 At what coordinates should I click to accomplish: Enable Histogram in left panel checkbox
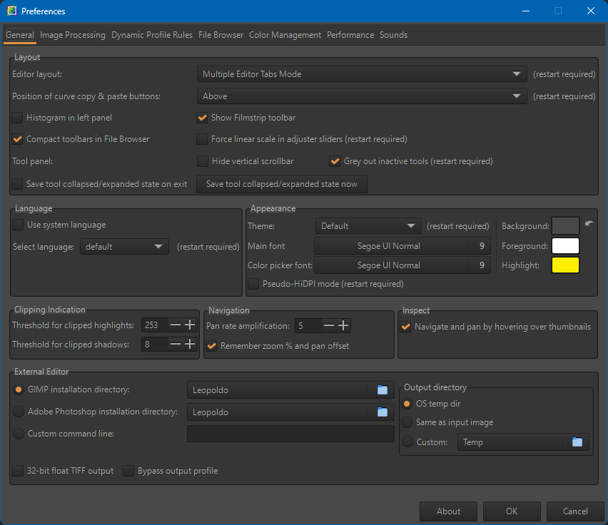coord(18,118)
